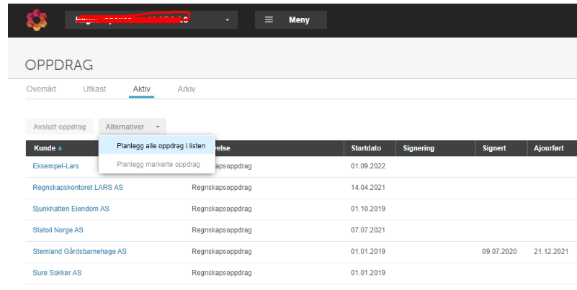Image resolution: width=577 pixels, height=290 pixels.
Task: Click the Kunde sort arrow icon
Action: click(60, 148)
